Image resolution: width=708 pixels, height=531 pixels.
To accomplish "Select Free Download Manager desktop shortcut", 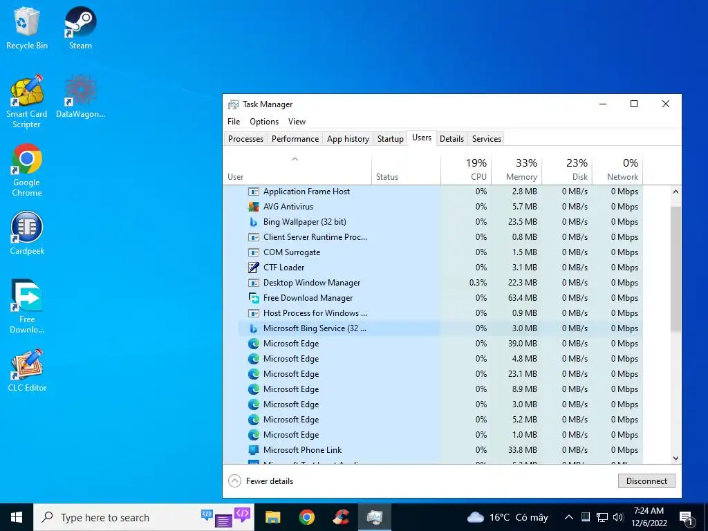I will (27, 307).
